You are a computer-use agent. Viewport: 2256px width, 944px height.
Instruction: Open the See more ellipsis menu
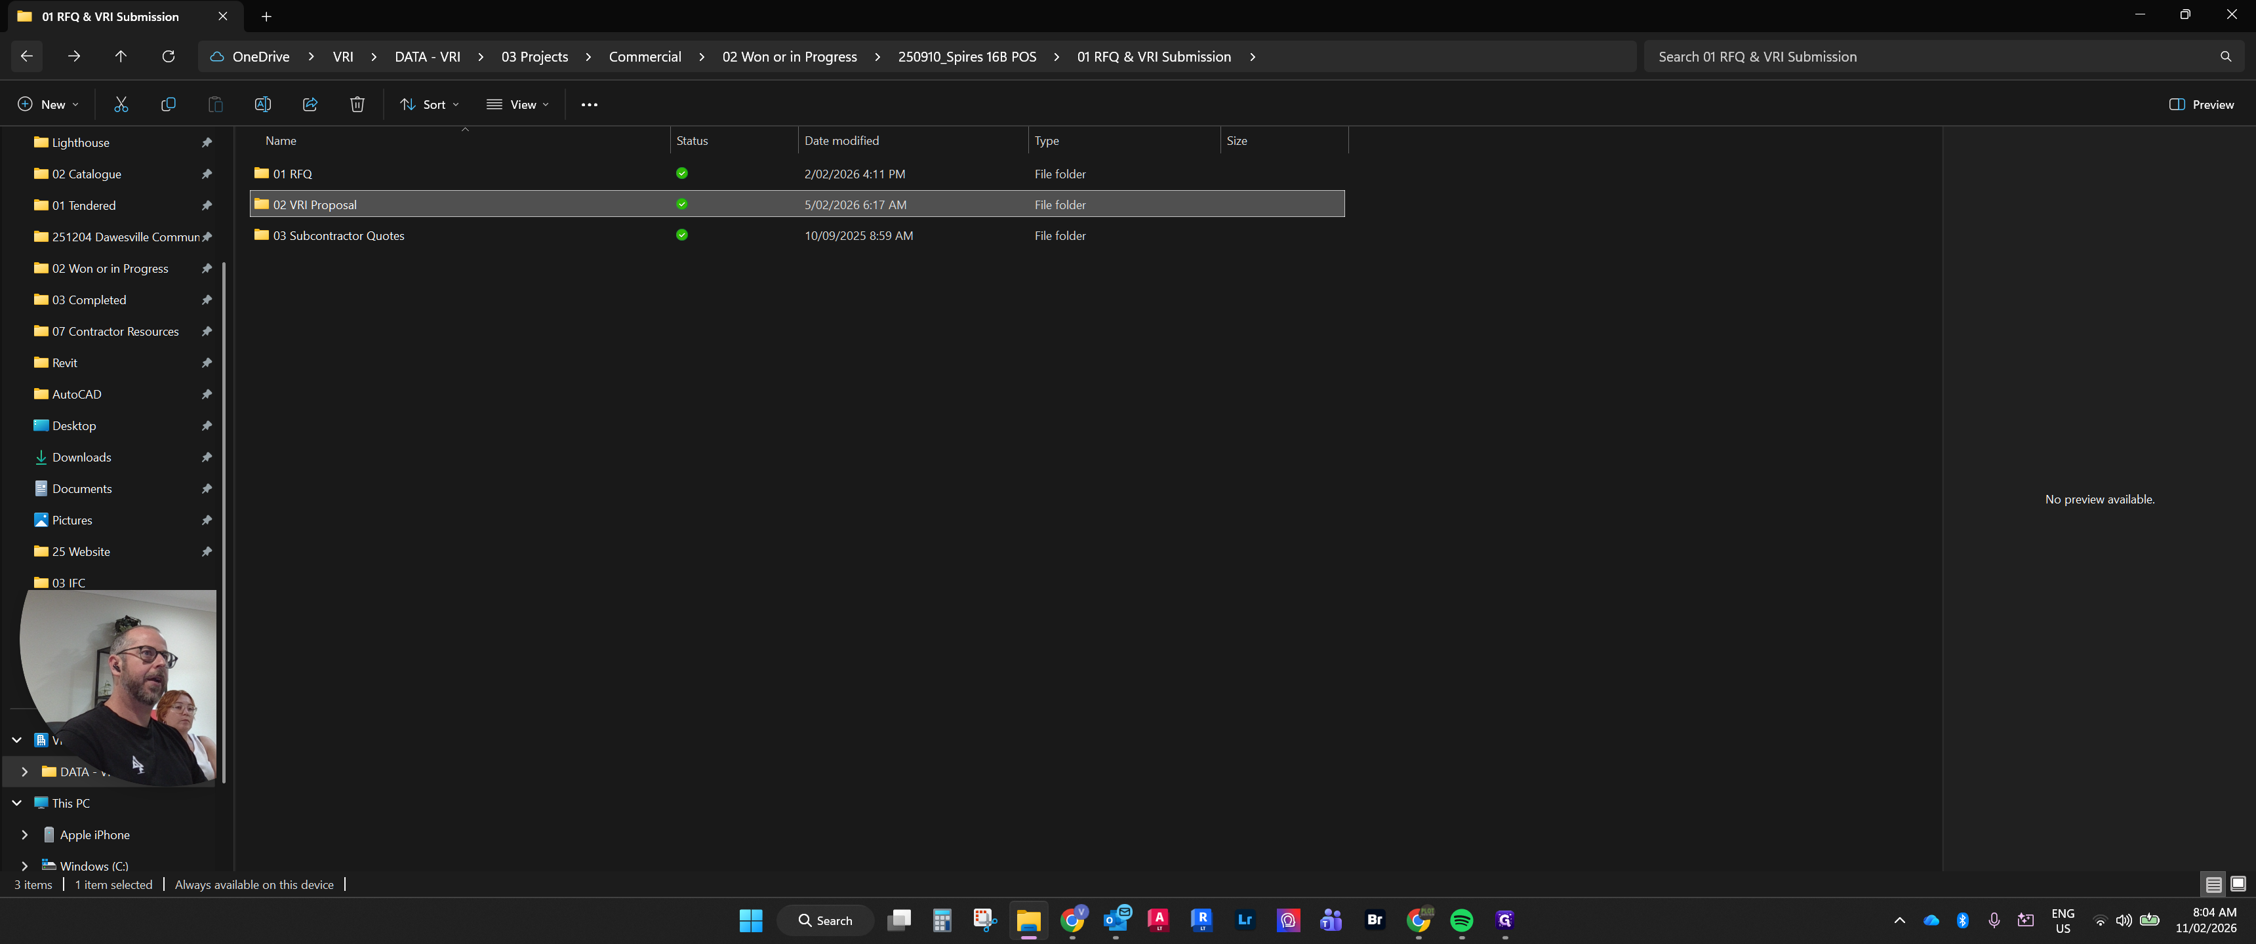point(590,104)
